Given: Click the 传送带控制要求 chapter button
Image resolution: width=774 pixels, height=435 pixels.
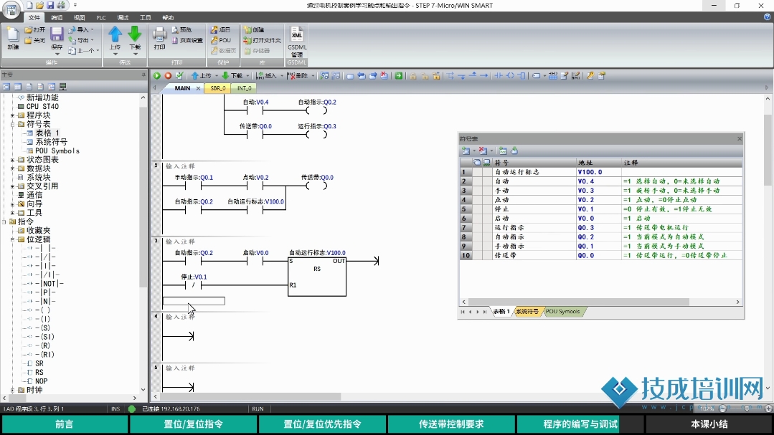Looking at the screenshot, I should click(x=451, y=424).
